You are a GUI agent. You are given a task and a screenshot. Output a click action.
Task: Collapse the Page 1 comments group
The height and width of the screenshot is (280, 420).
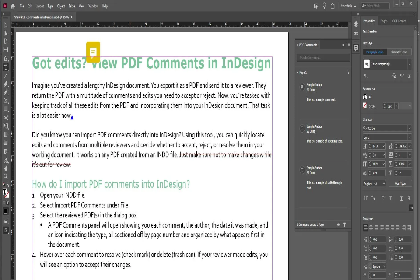tap(297, 72)
